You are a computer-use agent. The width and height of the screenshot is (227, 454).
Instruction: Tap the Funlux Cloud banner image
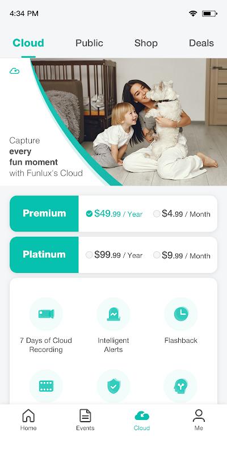tap(113, 121)
